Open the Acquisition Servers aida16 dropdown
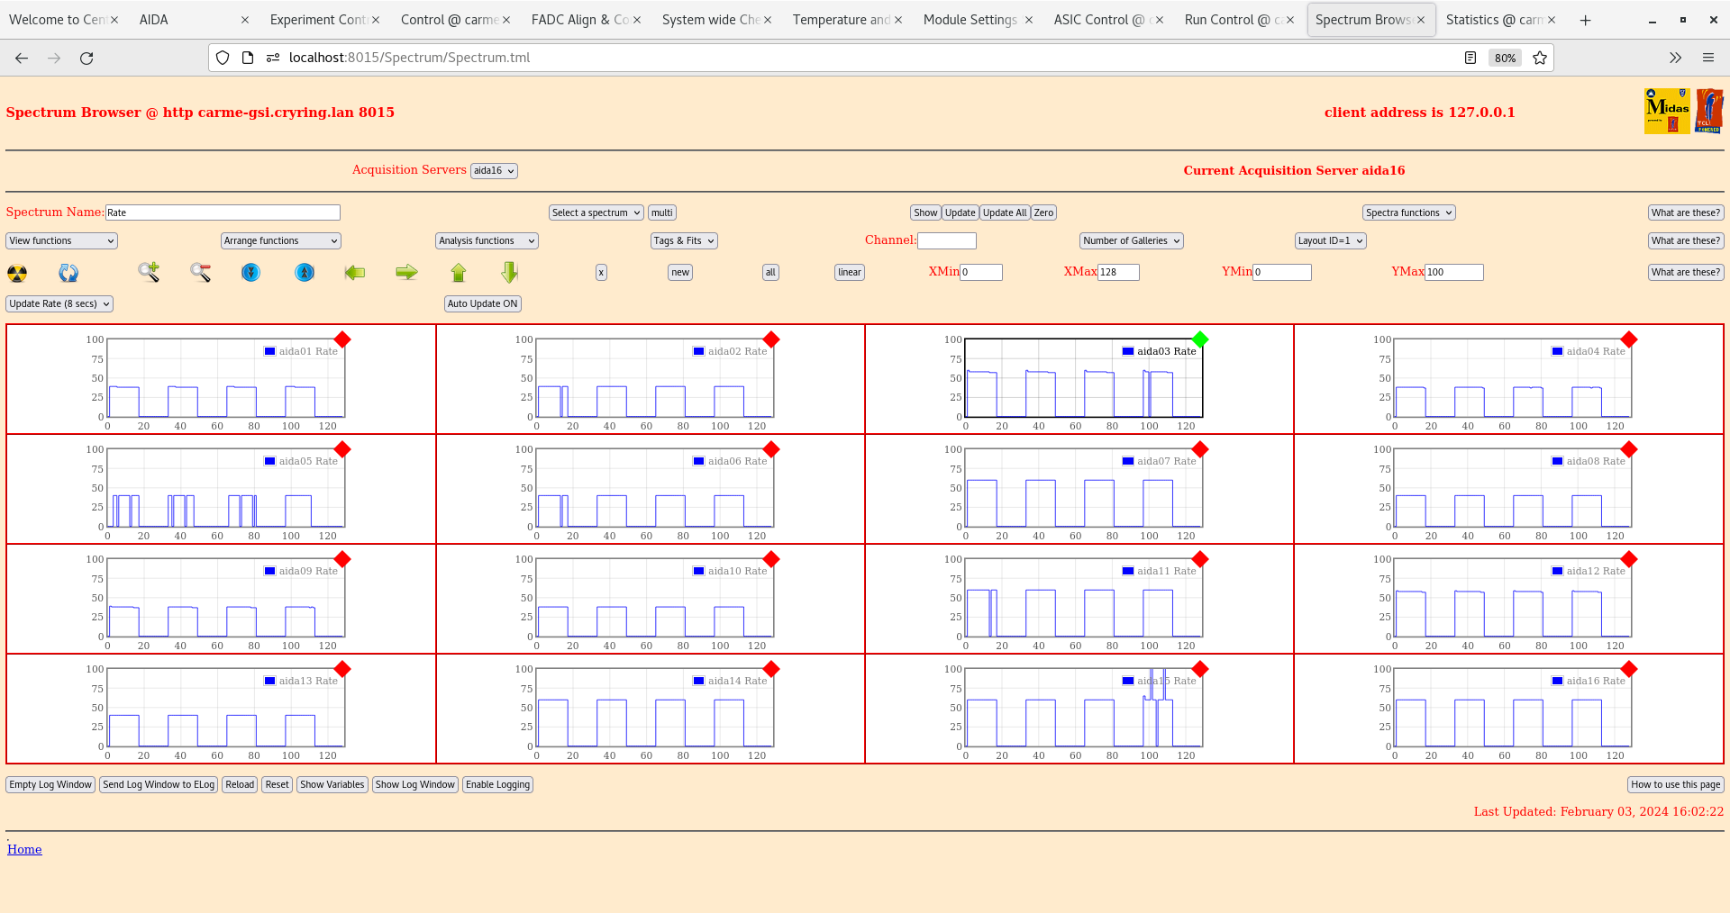Screen dimensions: 1730x913 point(494,171)
